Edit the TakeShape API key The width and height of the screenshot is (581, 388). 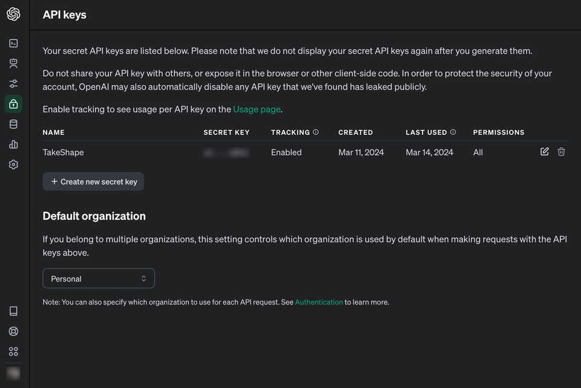(545, 152)
